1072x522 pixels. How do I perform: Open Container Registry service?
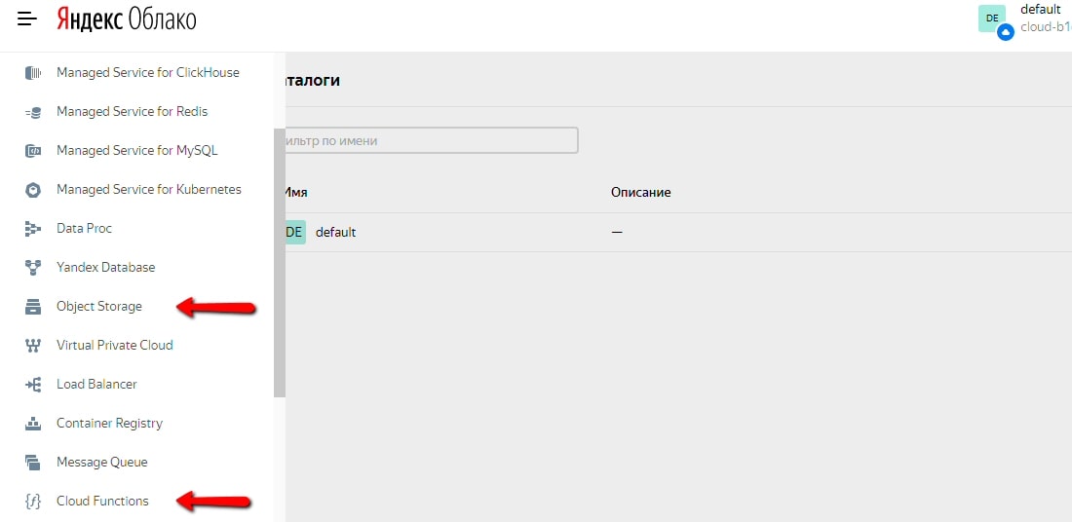[109, 424]
